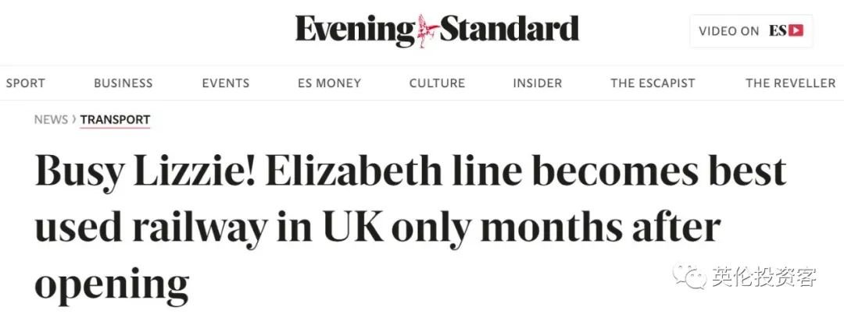This screenshot has width=844, height=314.
Task: Select the Culture navigation item
Action: click(x=437, y=83)
